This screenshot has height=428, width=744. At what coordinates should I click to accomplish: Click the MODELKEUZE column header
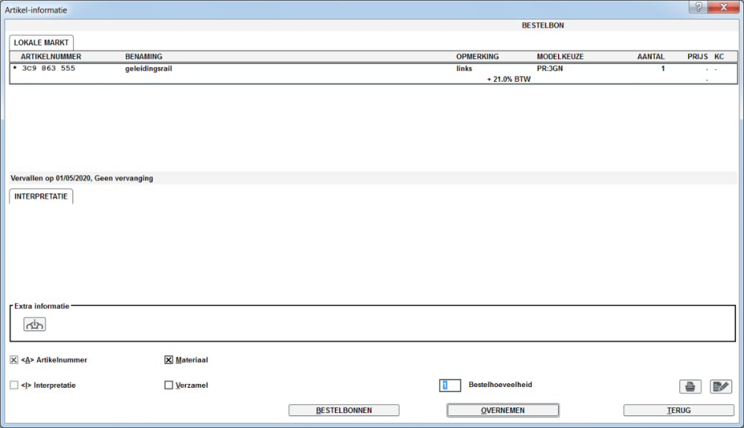click(x=560, y=57)
